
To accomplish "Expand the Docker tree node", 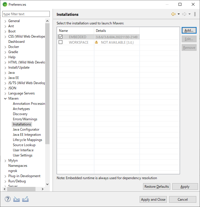I will [5, 47].
